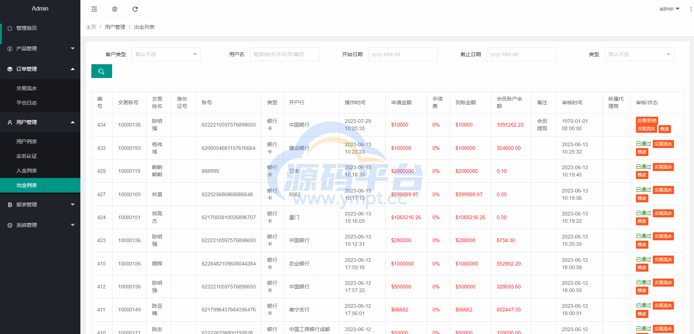Image resolution: width=694 pixels, height=334 pixels.
Task: Click the refresh icon in top bar
Action: pos(135,9)
